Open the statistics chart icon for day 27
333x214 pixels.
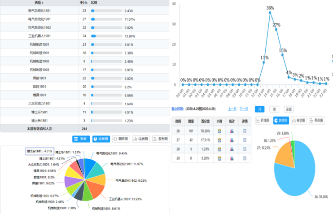pyautogui.click(x=232, y=140)
